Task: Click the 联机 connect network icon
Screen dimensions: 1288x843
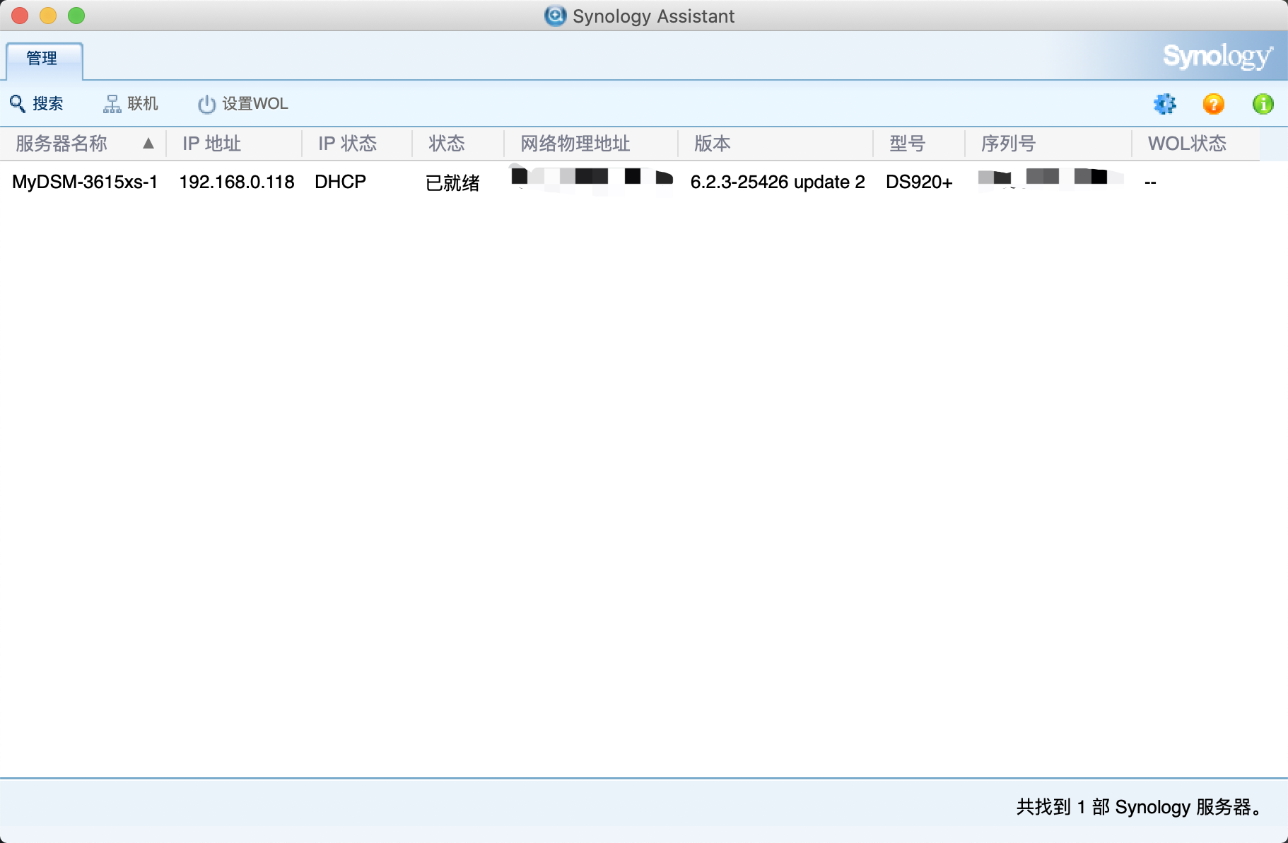Action: point(112,104)
